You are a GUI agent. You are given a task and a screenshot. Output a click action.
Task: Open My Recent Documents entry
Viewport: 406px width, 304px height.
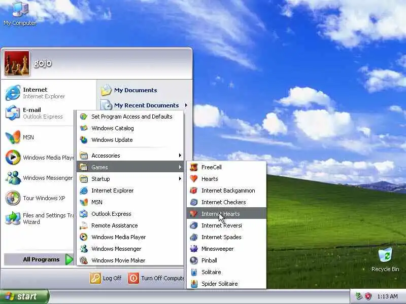coord(144,105)
